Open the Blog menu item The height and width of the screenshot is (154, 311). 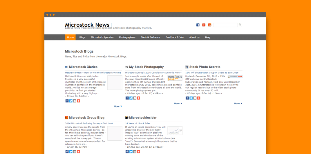[x=207, y=37]
